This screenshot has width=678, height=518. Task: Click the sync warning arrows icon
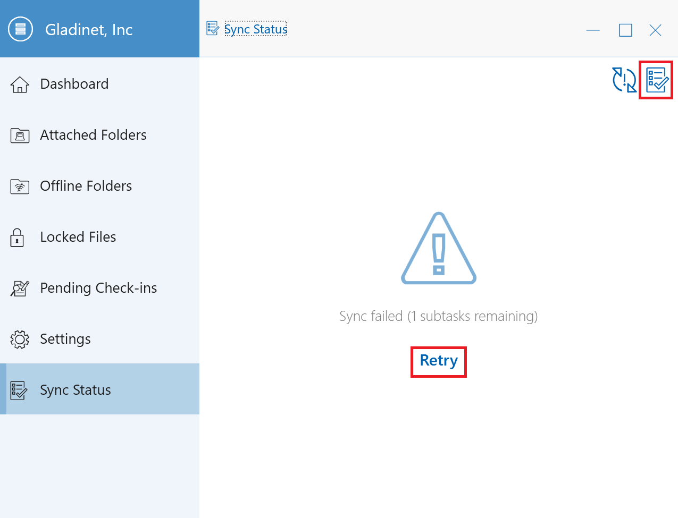pos(624,80)
